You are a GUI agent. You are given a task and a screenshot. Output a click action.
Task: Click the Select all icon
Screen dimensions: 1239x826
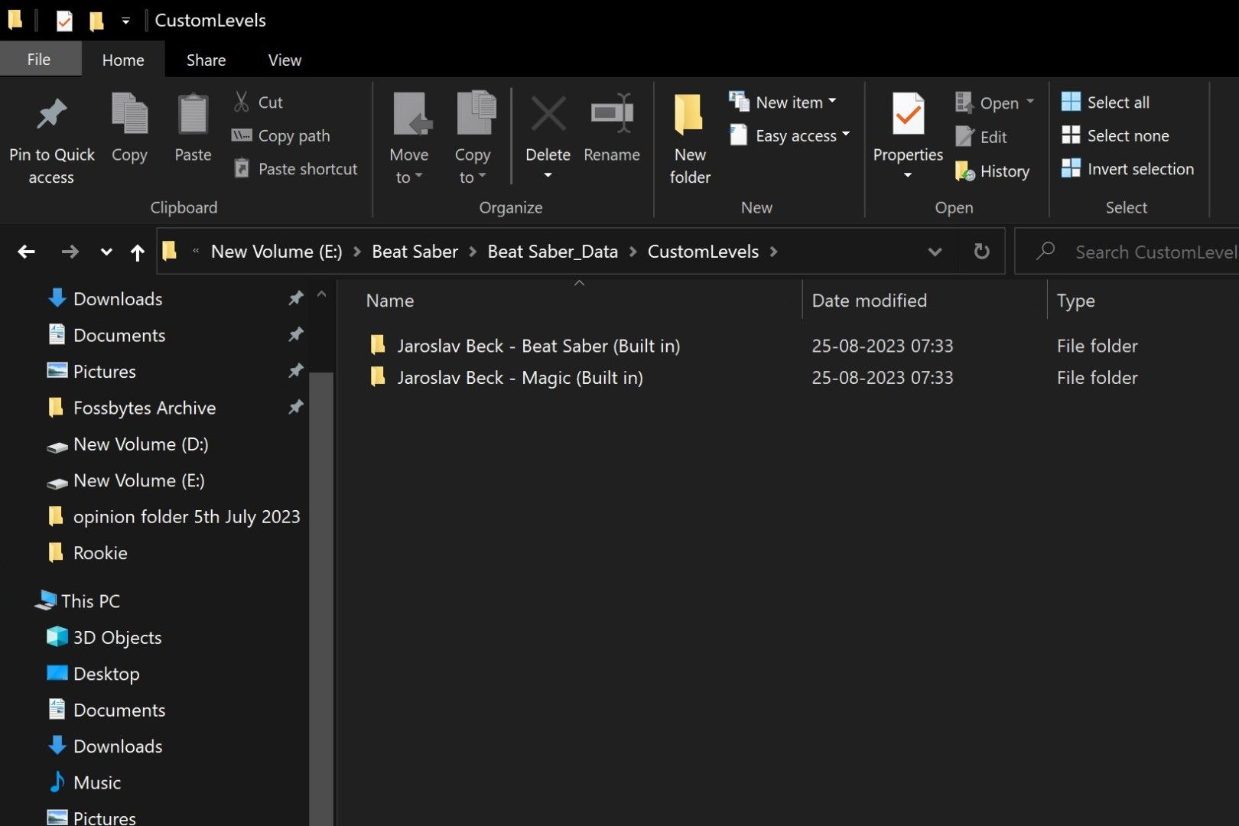click(1071, 102)
